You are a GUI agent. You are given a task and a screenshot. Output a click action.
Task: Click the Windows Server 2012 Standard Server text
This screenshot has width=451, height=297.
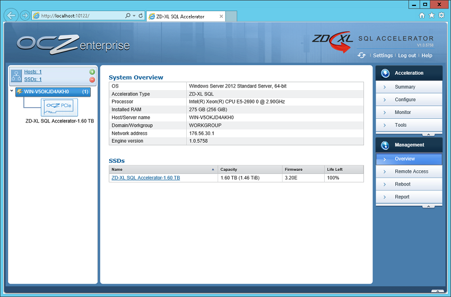pyautogui.click(x=238, y=86)
